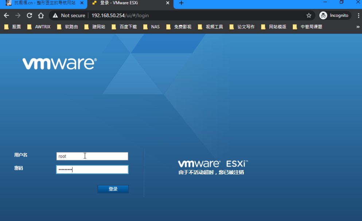Click the large vmware logo

59,64
